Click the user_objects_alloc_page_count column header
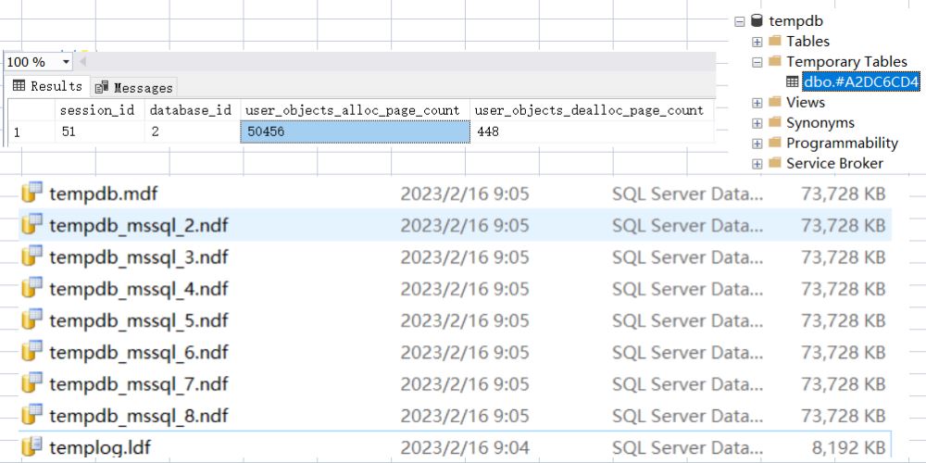The height and width of the screenshot is (463, 926). click(x=352, y=110)
